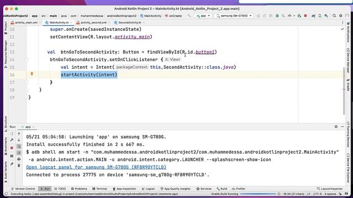Screen dimensions: 353x198
Task: Toggle Scroll to End in Run console
Action: pyautogui.click(x=19, y=153)
